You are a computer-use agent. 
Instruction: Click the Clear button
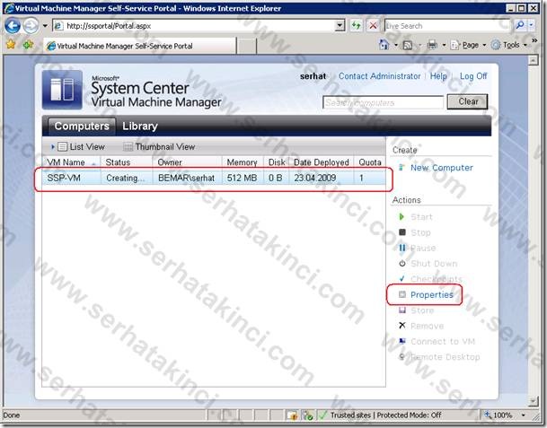[467, 101]
